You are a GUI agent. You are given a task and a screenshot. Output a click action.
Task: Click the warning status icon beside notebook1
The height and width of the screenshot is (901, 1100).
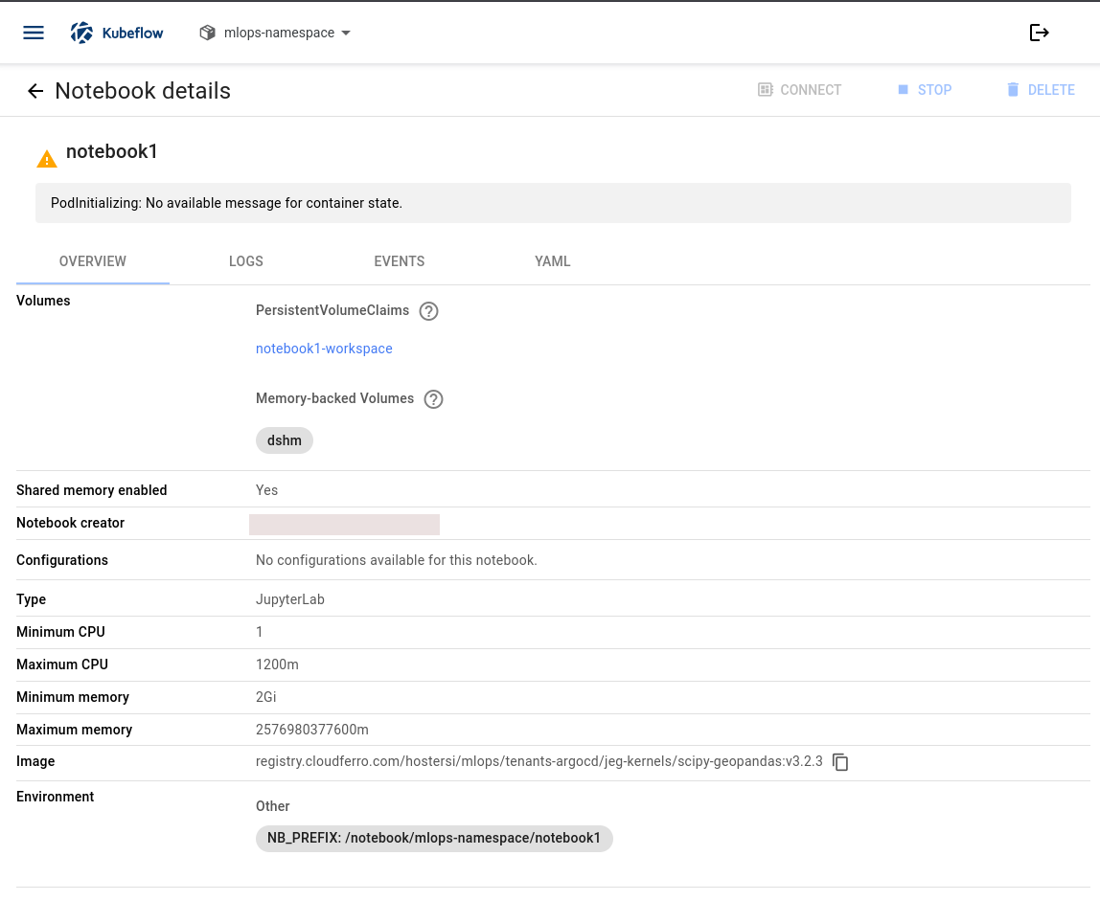point(47,159)
